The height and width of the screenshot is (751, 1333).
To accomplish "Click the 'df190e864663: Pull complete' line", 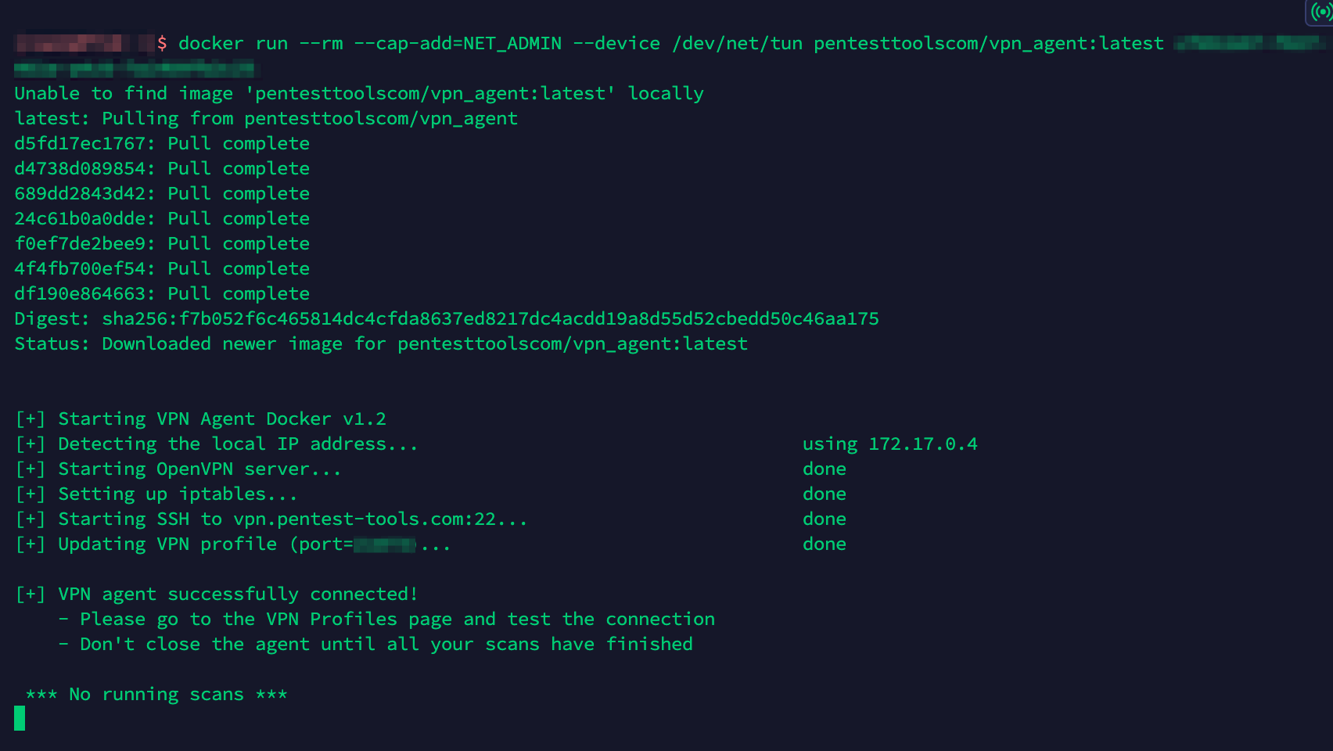I will 162,294.
